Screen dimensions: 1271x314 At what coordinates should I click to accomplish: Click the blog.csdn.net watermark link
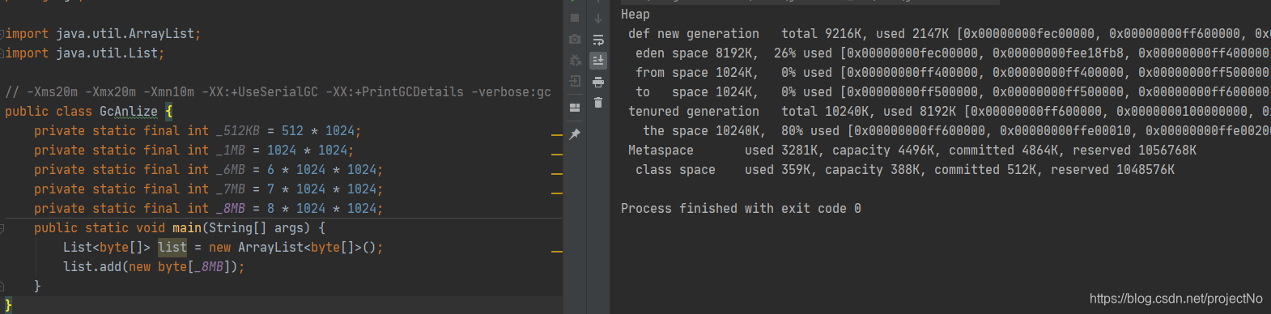(x=1176, y=299)
